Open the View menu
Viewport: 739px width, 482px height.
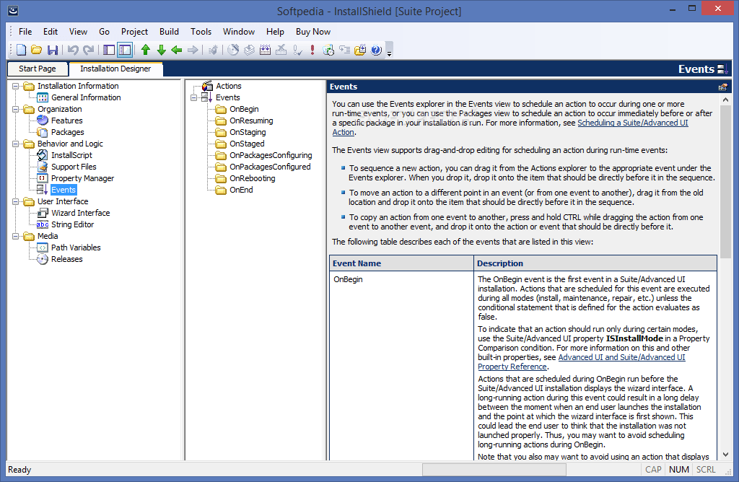(x=78, y=32)
